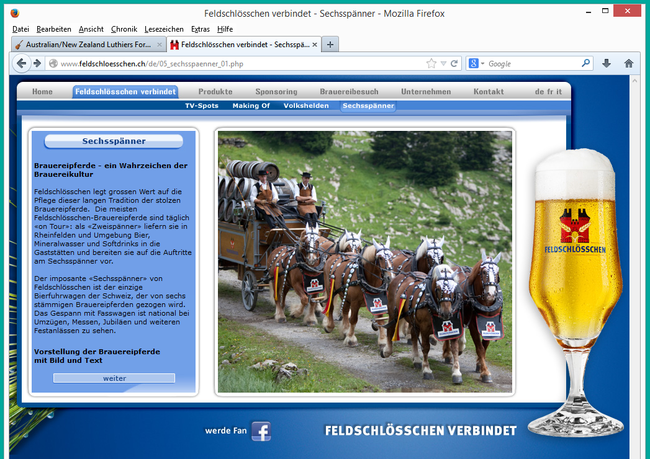Open the downloads arrow icon
Screen dimensions: 650x459
coord(607,63)
